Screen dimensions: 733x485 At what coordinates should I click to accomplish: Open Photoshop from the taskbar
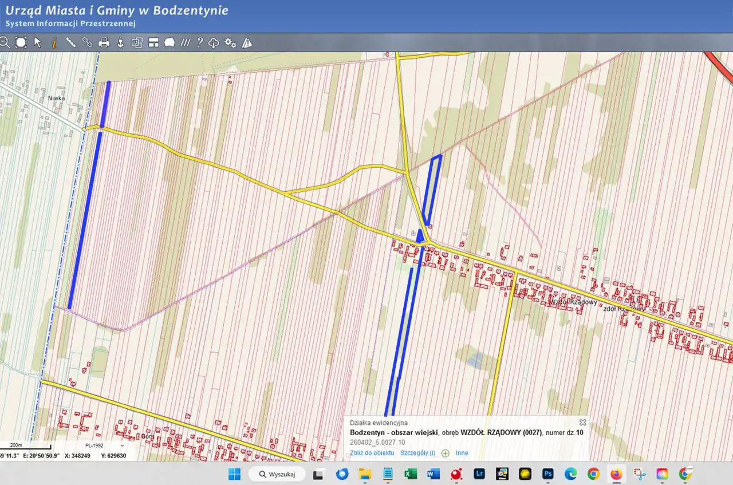548,474
